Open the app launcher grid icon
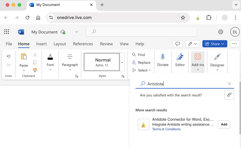The width and height of the screenshot is (241, 148). tap(7, 32)
